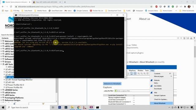The width and height of the screenshot is (196, 110).
Task: Open the Save/Read Later bookmark
Action: (56, 11)
